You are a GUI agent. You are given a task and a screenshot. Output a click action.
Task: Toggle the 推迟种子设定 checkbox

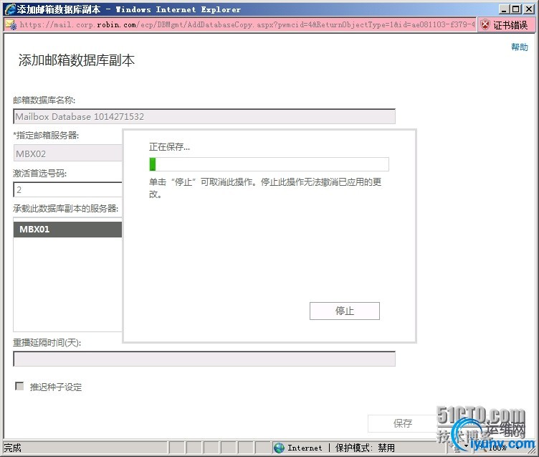click(x=19, y=386)
